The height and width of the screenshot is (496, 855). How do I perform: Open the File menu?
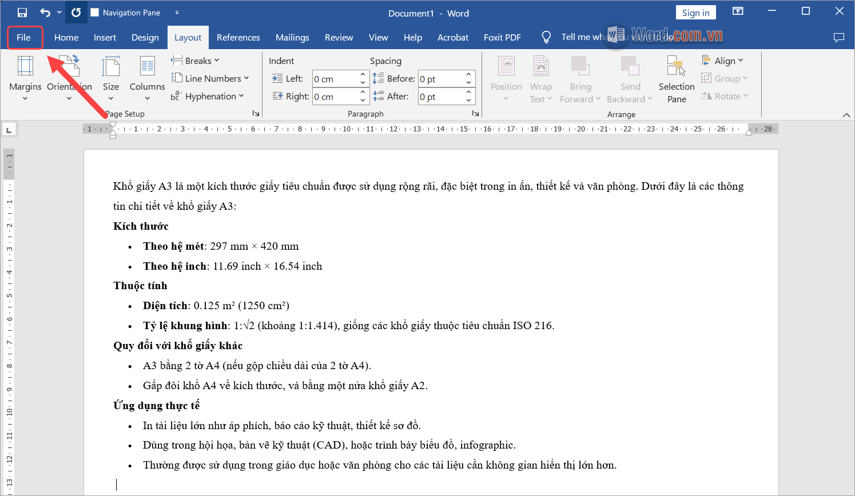[25, 37]
